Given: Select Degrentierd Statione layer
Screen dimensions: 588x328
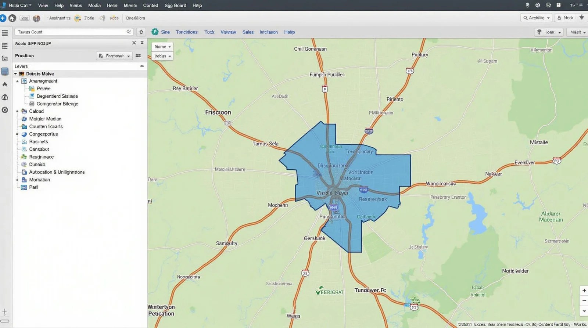Looking at the screenshot, I should click(57, 96).
